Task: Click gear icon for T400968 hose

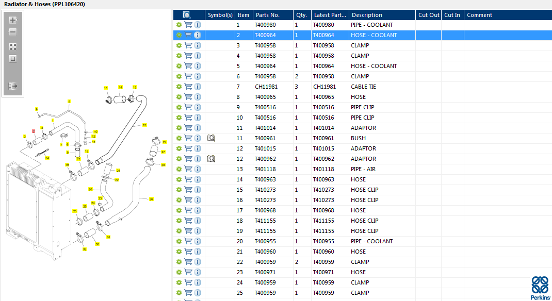Action: tap(179, 210)
